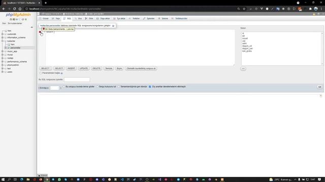
Task: Open the İşlemler tab
Action: 149,19
